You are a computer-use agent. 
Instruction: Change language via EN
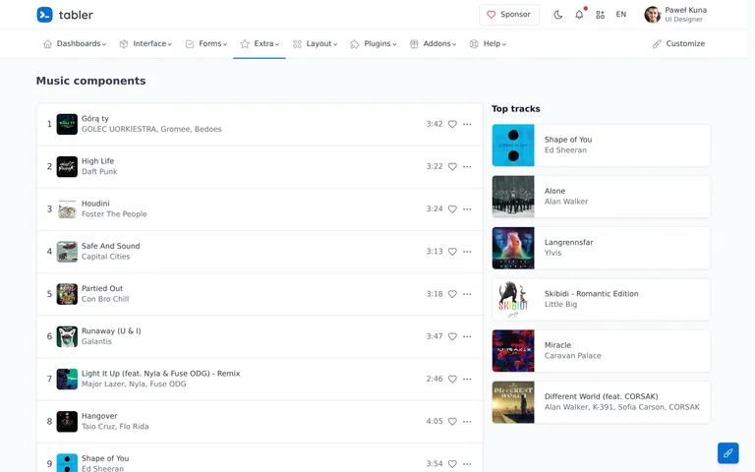tap(621, 15)
